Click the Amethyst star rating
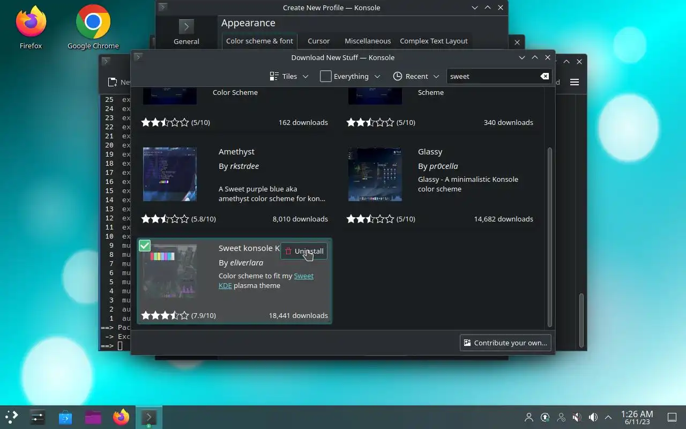 165,219
